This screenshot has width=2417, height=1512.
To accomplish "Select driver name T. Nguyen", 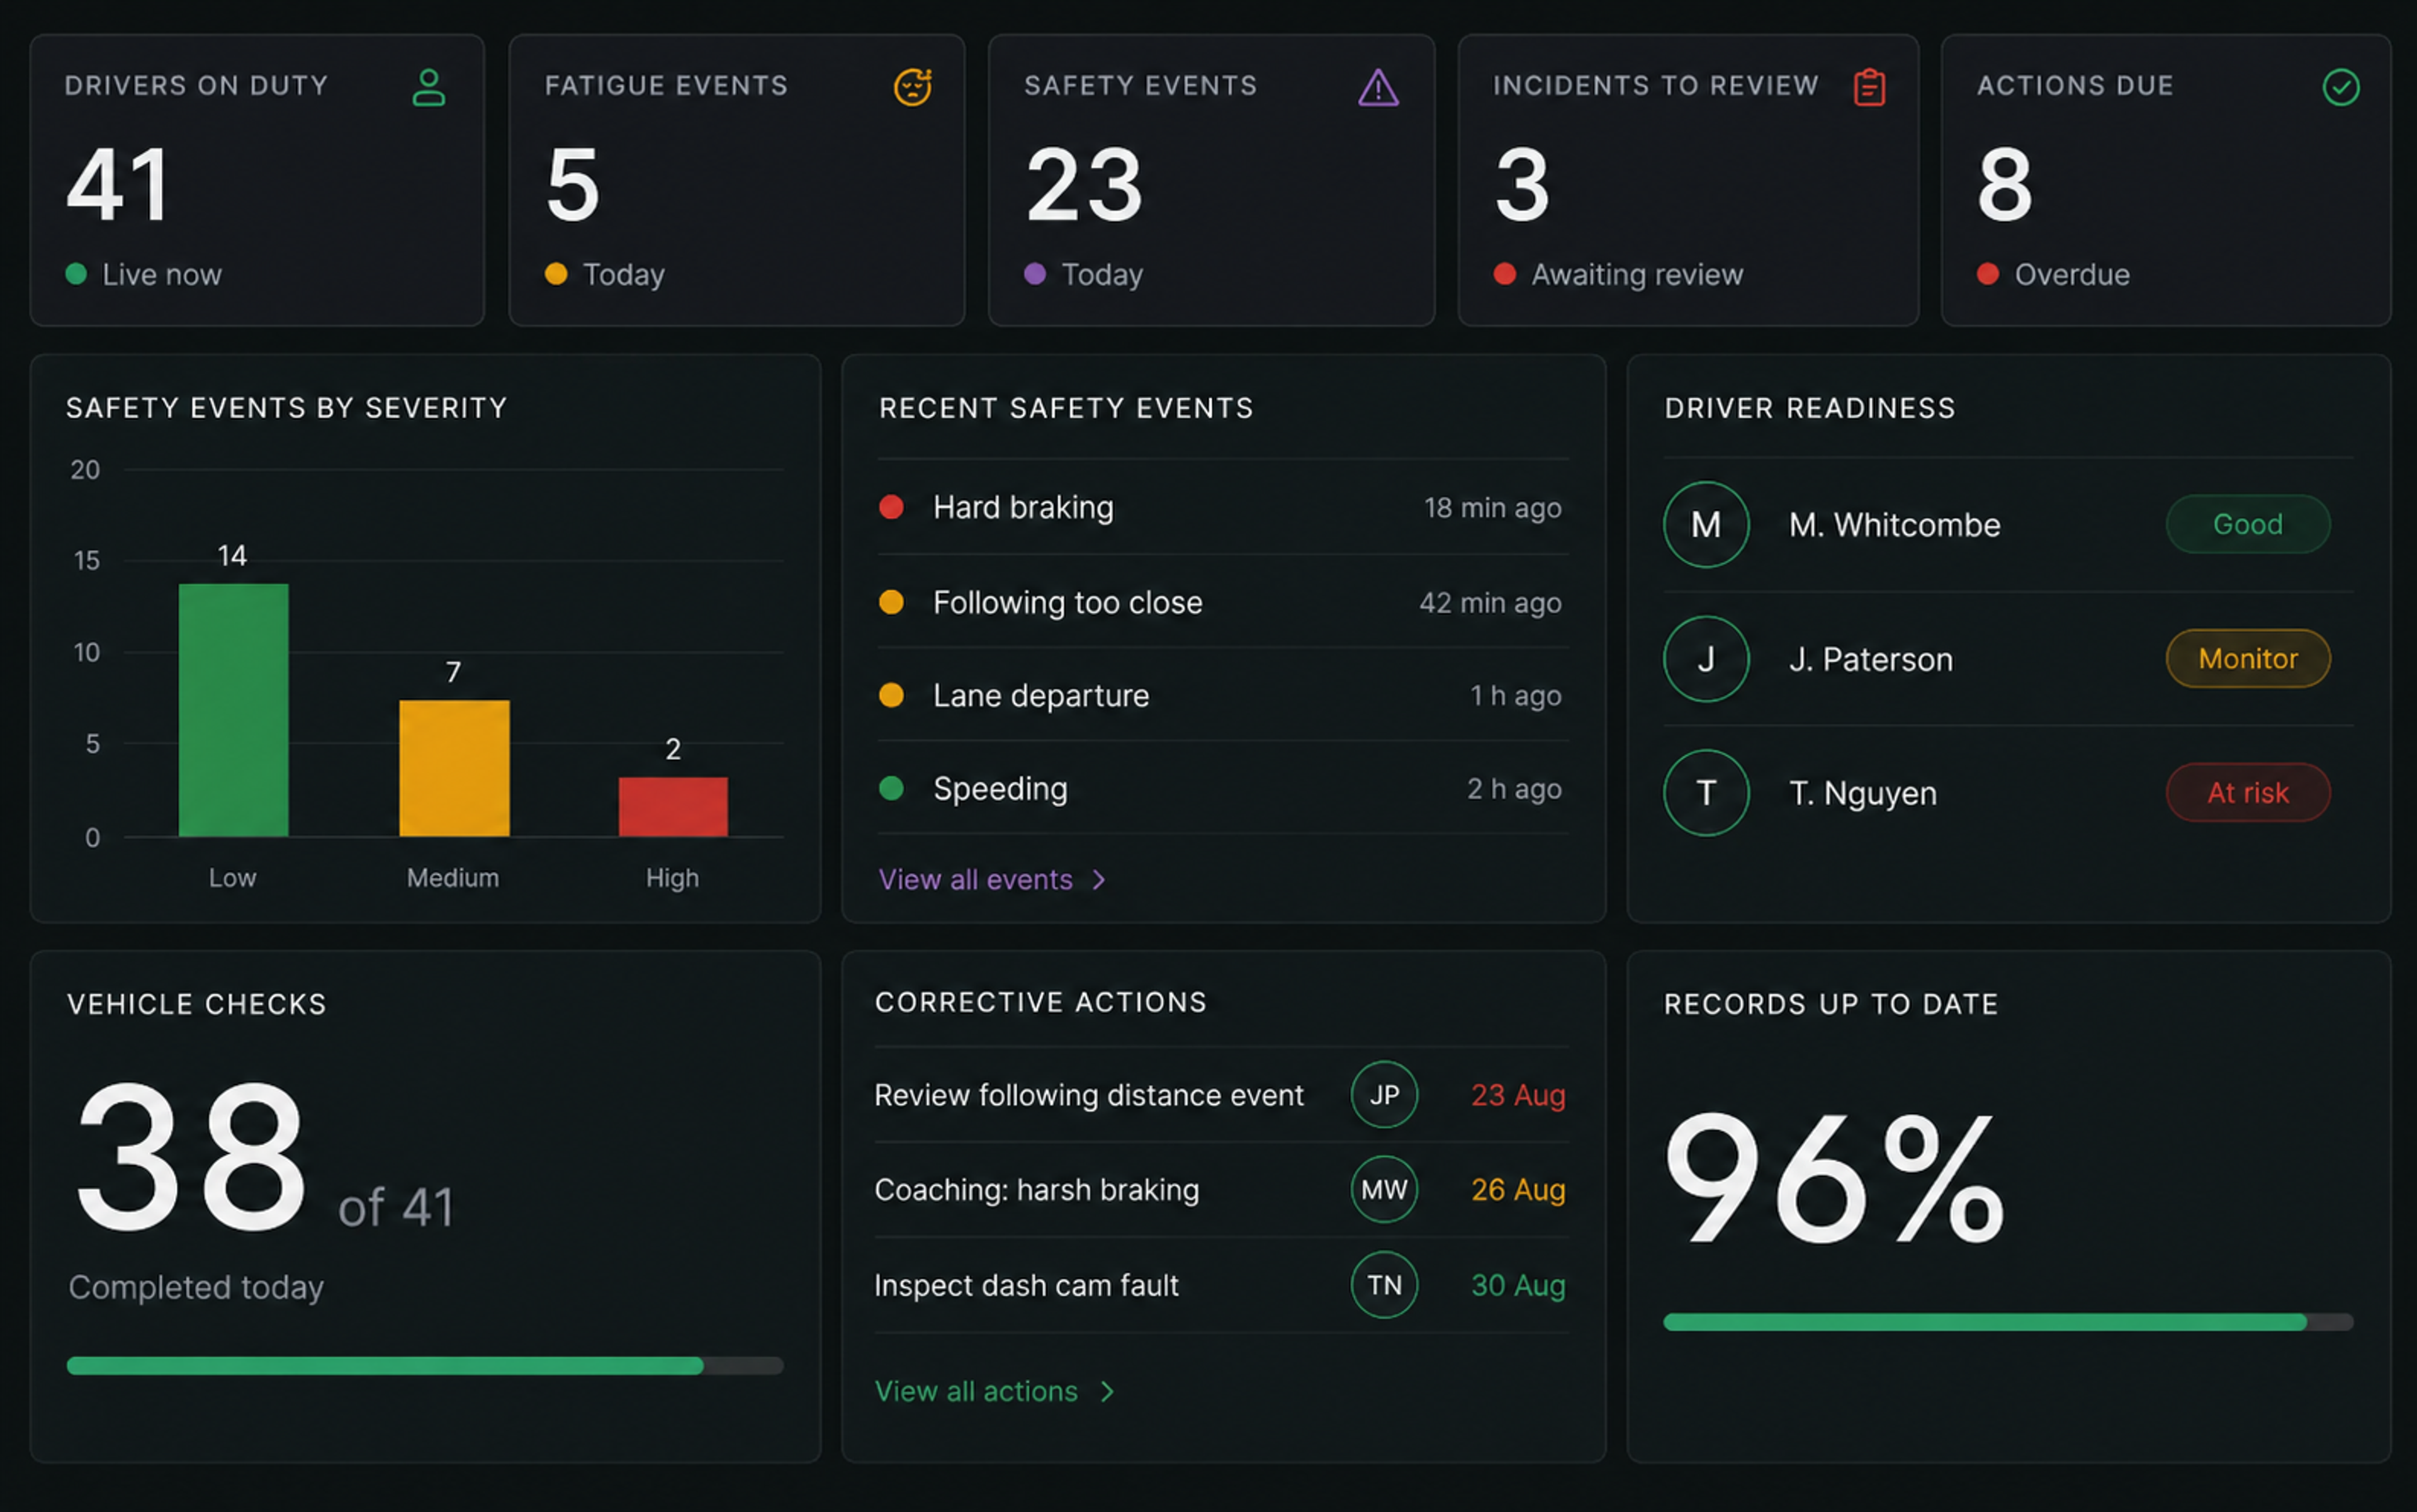I will tap(1862, 793).
